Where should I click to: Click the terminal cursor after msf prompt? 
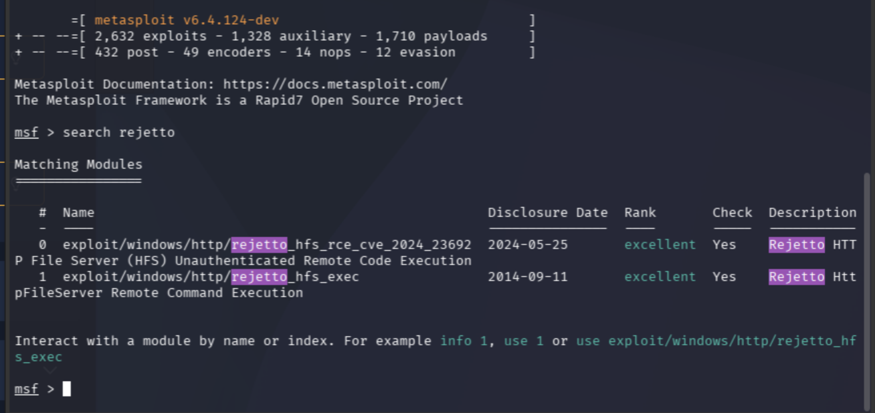point(66,389)
